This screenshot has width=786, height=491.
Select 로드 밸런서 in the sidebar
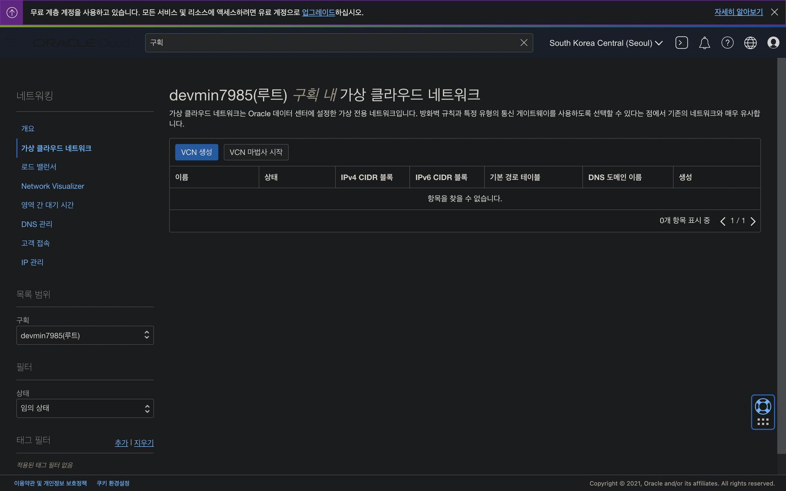click(39, 167)
